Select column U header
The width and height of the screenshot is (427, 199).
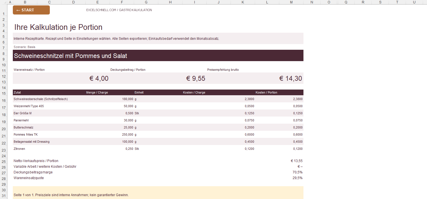[x=414, y=2]
